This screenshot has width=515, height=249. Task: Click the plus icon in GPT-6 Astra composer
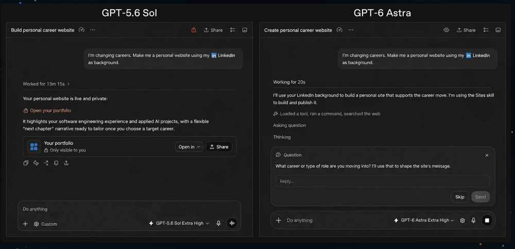[279, 220]
